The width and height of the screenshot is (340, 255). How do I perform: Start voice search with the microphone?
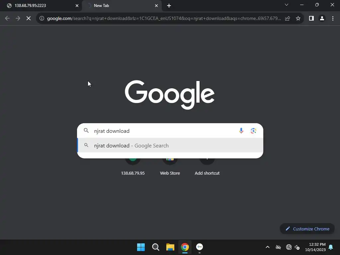pos(241,131)
